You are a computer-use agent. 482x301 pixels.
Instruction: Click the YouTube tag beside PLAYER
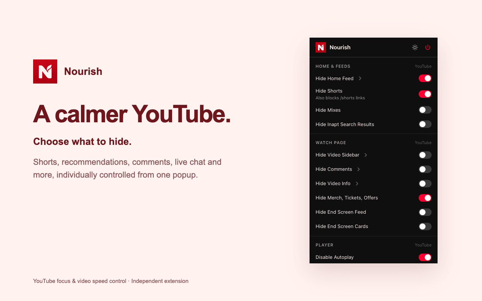423,245
